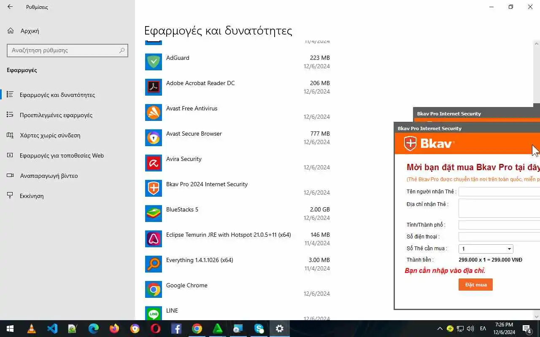The width and height of the screenshot is (540, 337).
Task: Click the '299.000 x 1 = 299.000 VNĐ' total
Action: (x=490, y=260)
